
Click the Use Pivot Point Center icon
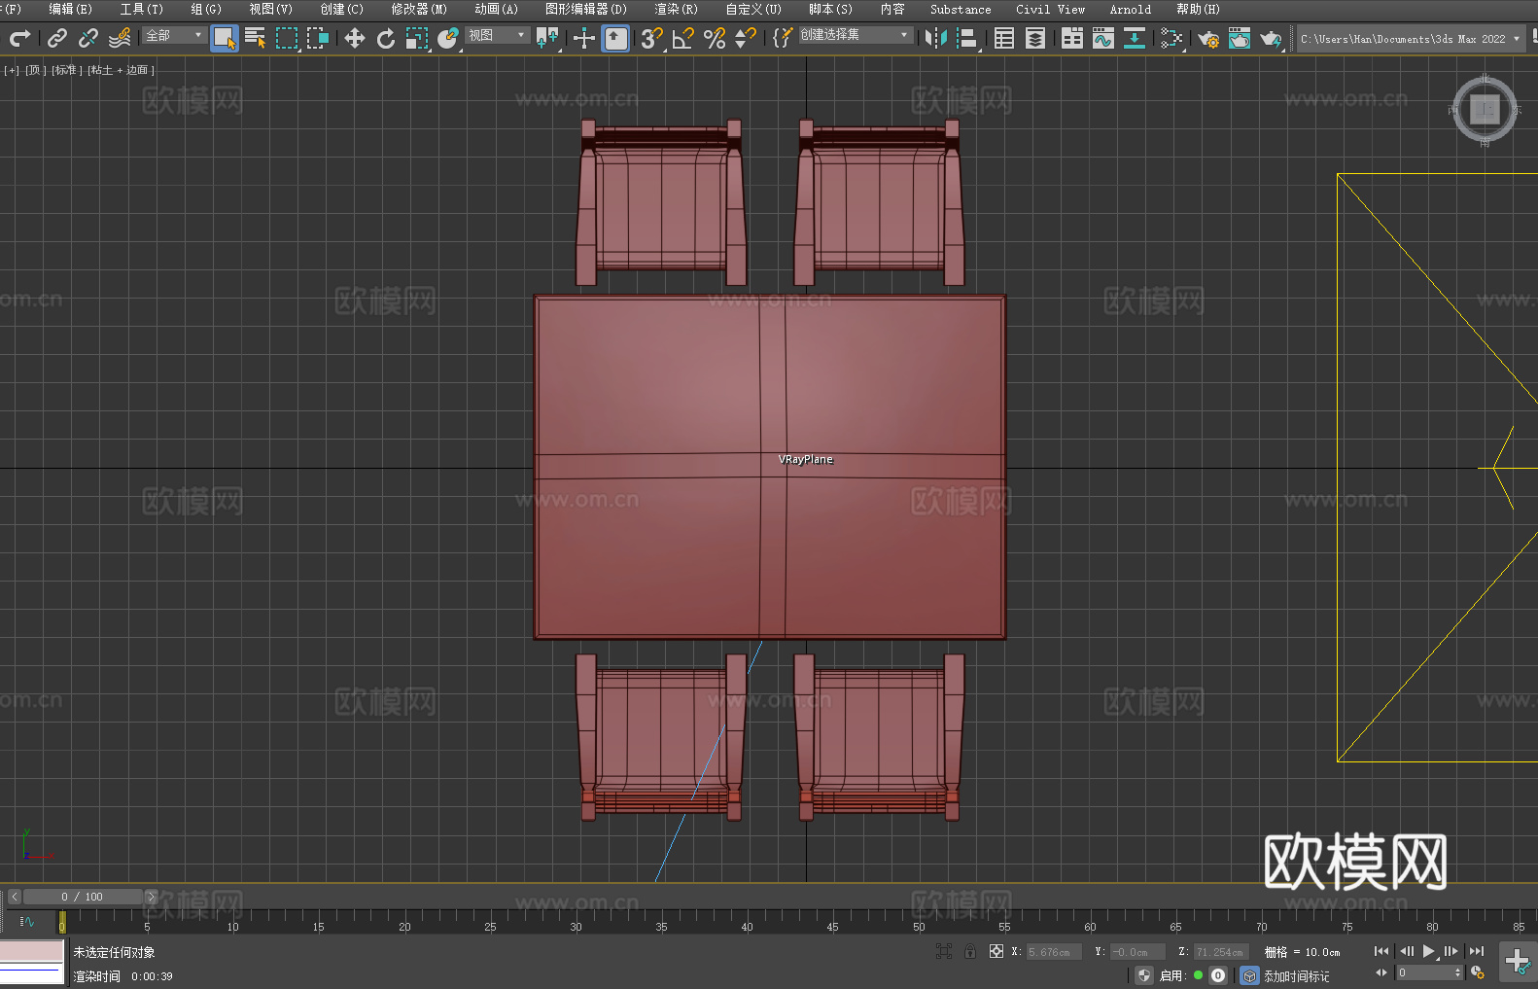tap(547, 38)
